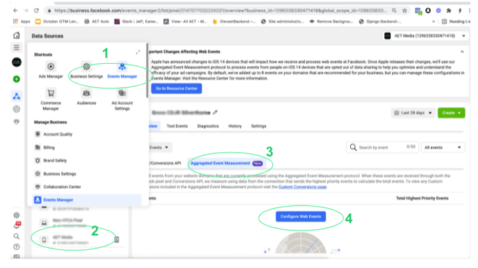Screen dimensions: 478x268
Task: Click the pencil icon to rename pixel
Action: pyautogui.click(x=215, y=112)
